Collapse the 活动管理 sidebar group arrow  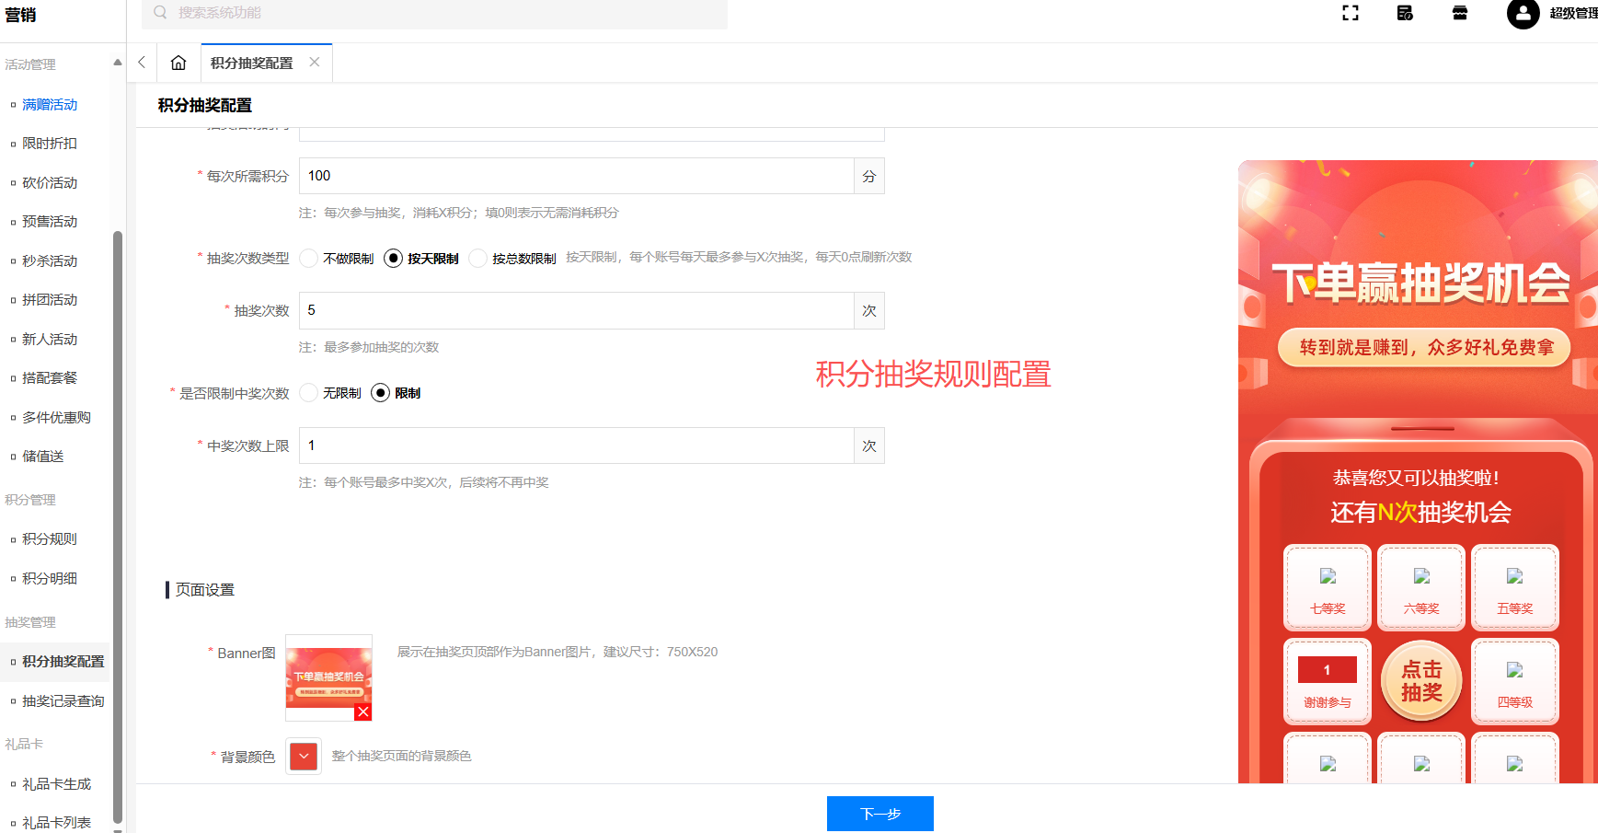tap(117, 63)
